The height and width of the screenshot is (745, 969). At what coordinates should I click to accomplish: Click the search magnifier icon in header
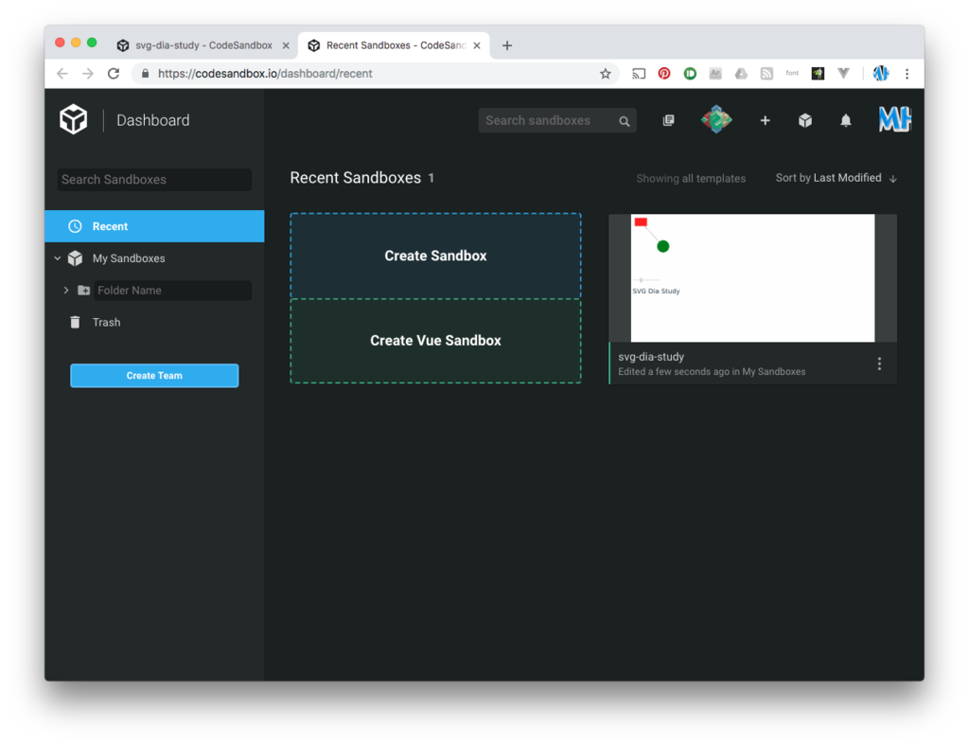pyautogui.click(x=625, y=121)
